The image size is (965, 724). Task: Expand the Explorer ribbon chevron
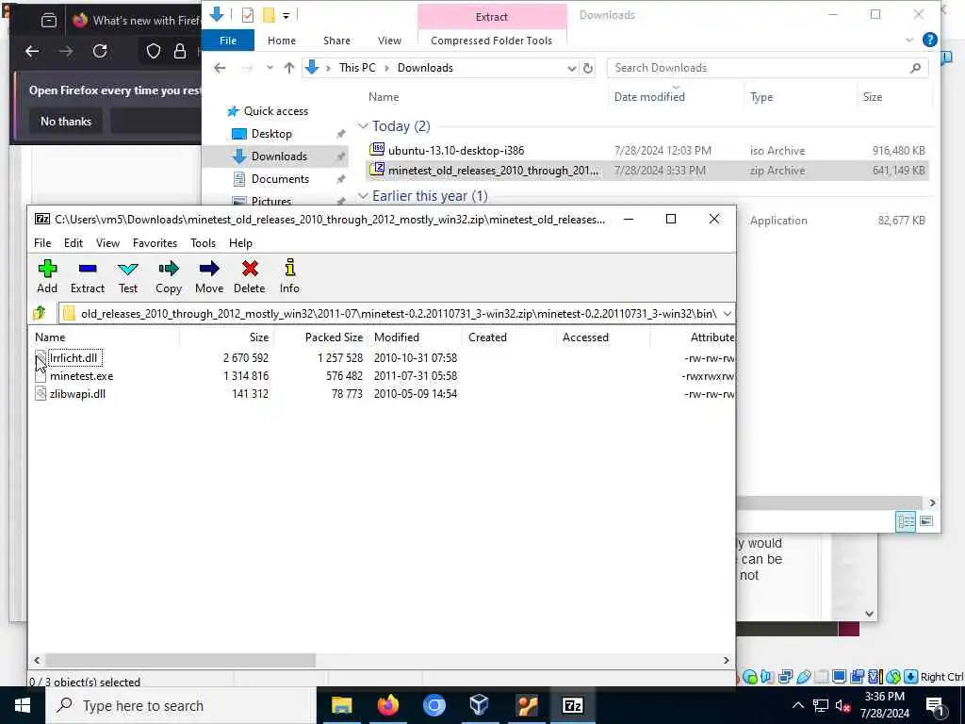point(909,40)
